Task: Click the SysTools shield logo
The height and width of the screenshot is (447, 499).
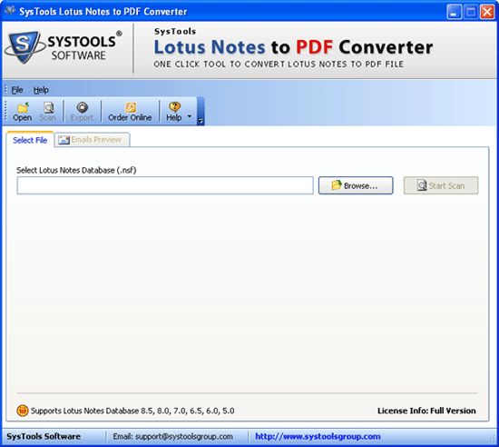Action: (x=24, y=47)
